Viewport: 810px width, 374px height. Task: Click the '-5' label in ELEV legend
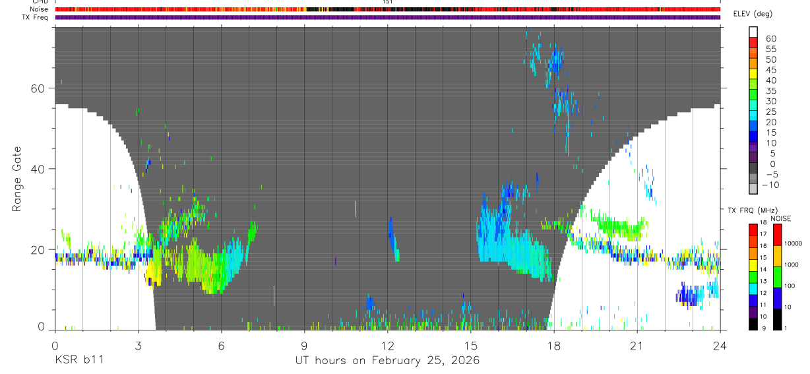click(772, 175)
